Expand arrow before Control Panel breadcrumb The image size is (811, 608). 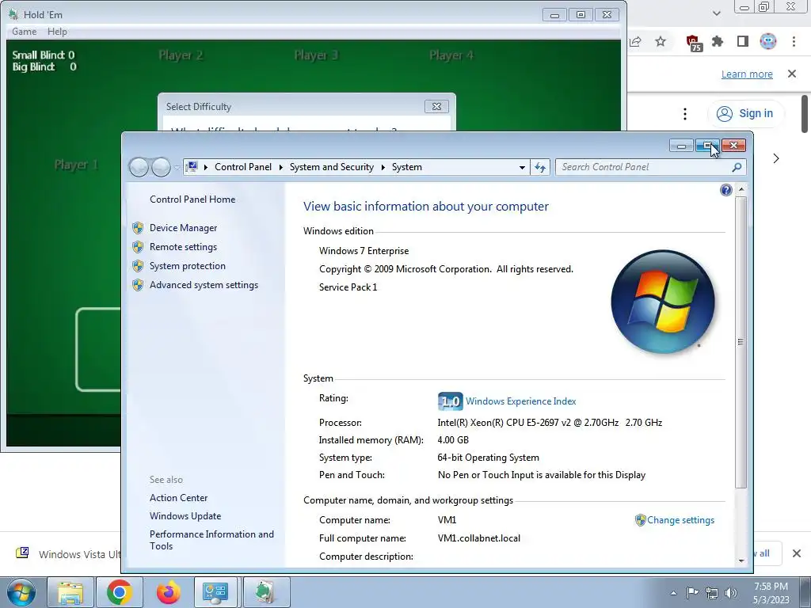[x=206, y=167]
